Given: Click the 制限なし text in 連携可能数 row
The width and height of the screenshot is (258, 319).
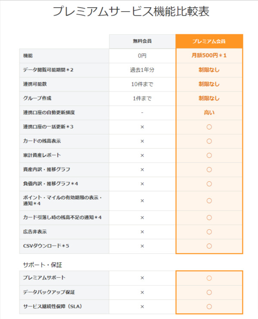Looking at the screenshot, I should [x=209, y=84].
